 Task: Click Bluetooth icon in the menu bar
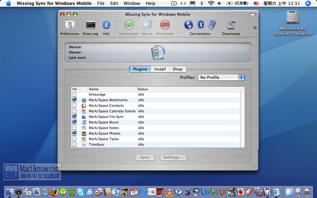(202, 3)
